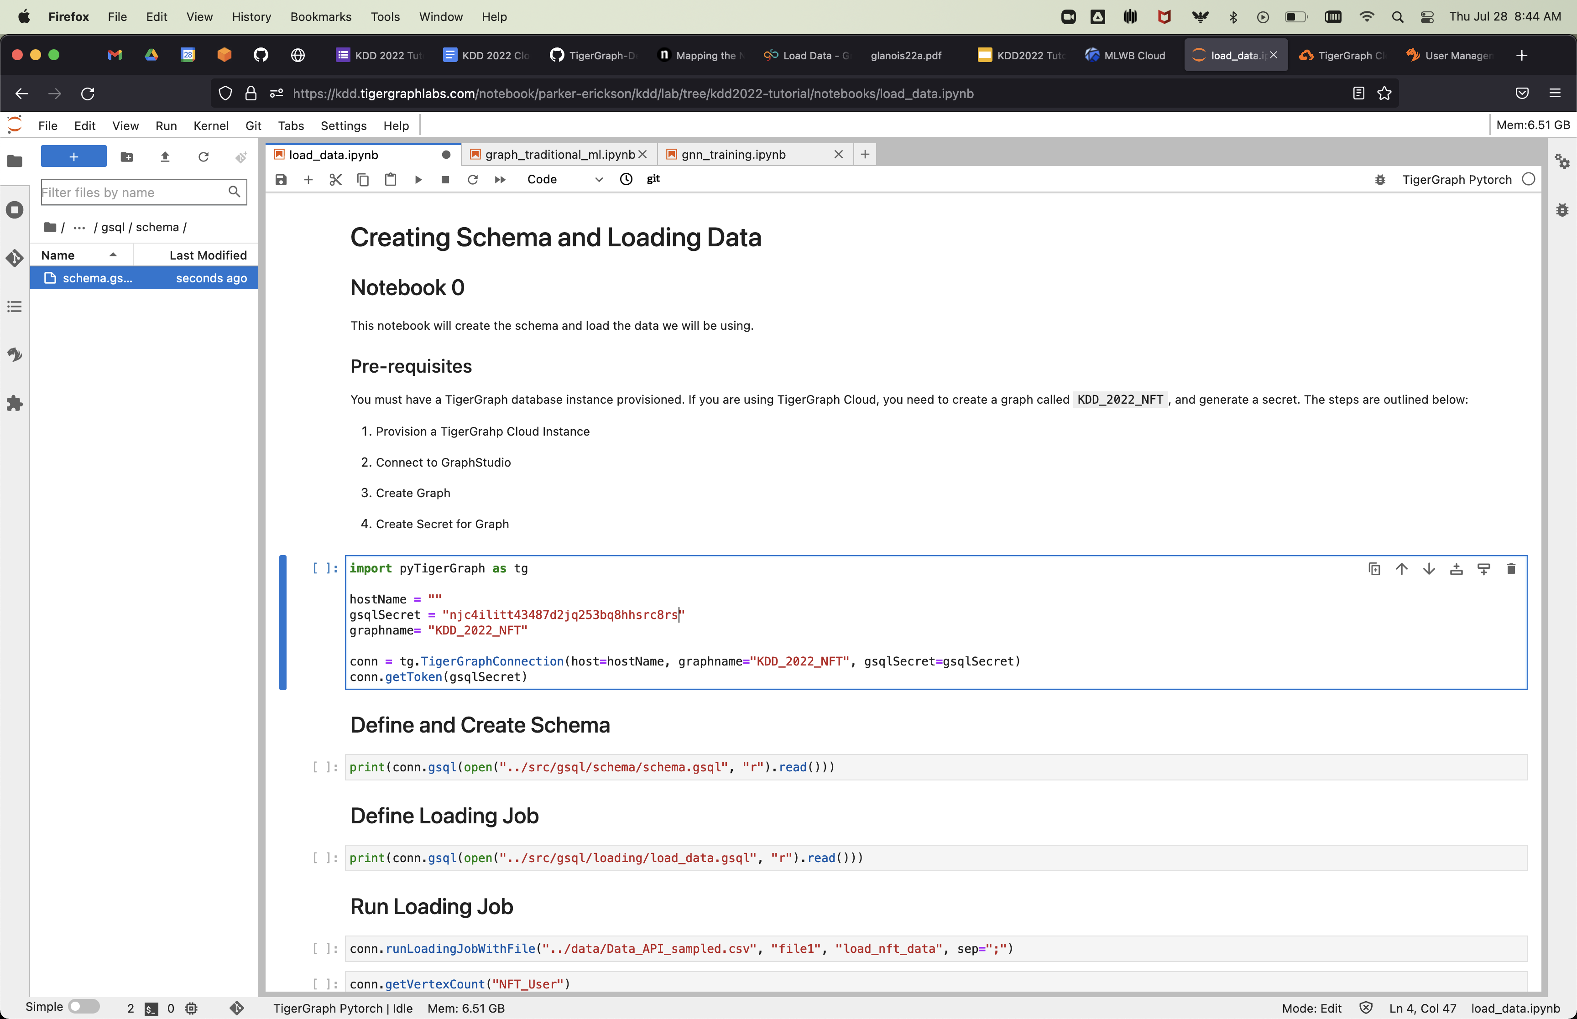Restart kernel and run all cells with the fast-forward icon
The image size is (1577, 1019).
tap(500, 179)
